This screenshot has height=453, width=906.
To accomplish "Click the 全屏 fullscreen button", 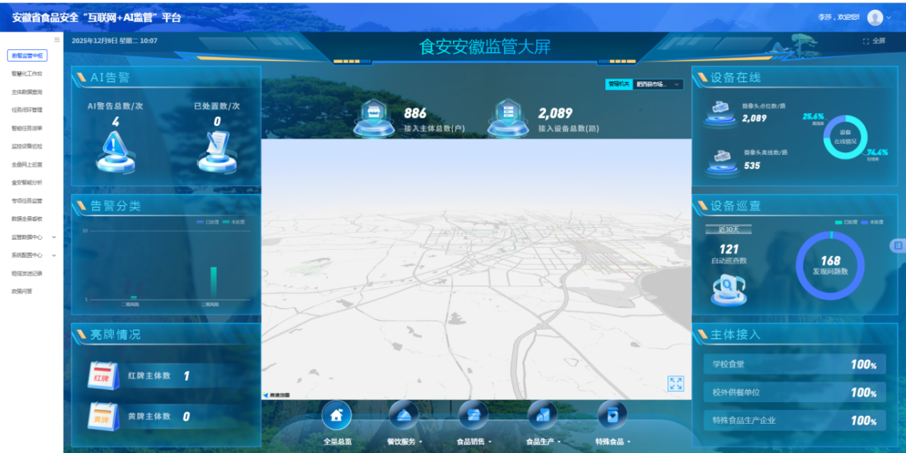I will point(874,41).
